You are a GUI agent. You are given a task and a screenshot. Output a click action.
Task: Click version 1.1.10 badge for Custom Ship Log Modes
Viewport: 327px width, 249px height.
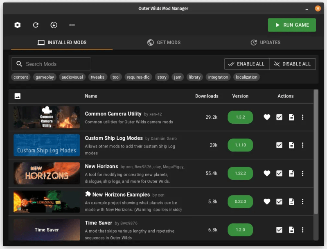tap(240, 145)
